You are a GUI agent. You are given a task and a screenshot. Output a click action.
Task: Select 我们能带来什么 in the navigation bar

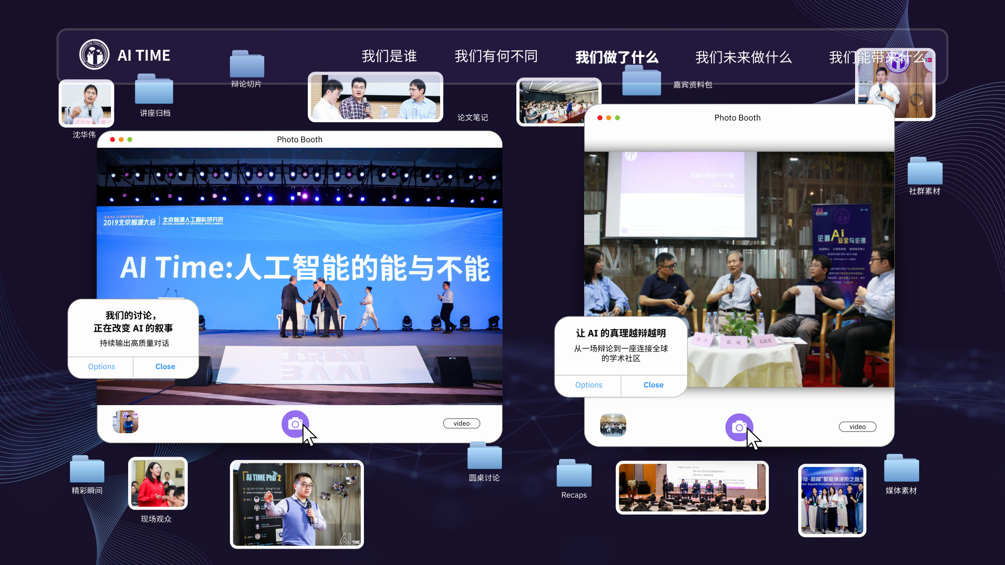pyautogui.click(x=877, y=57)
